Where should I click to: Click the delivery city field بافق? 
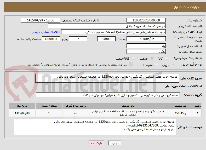146,51
